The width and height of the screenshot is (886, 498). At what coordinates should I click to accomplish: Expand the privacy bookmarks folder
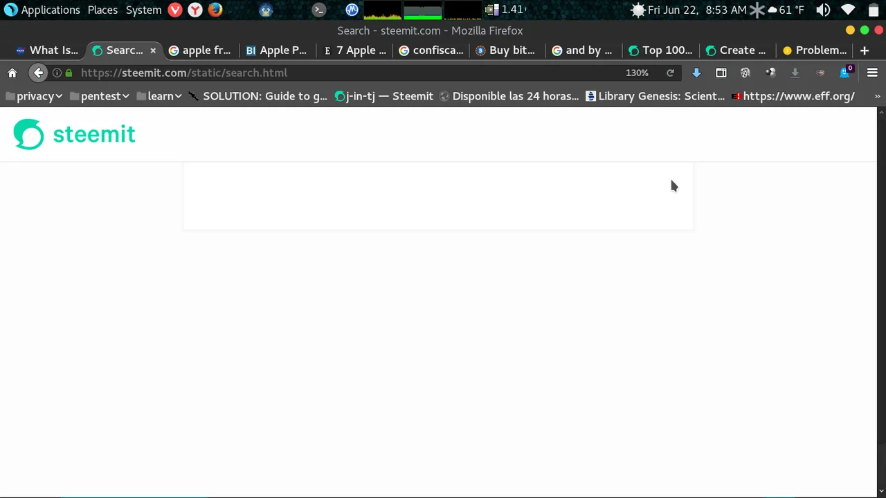coord(33,96)
